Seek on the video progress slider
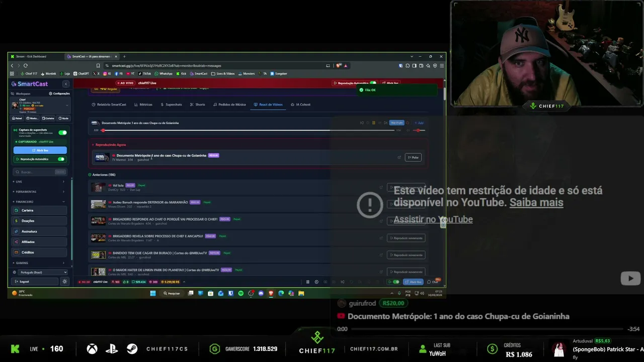This screenshot has height=362, width=644. [x=249, y=130]
